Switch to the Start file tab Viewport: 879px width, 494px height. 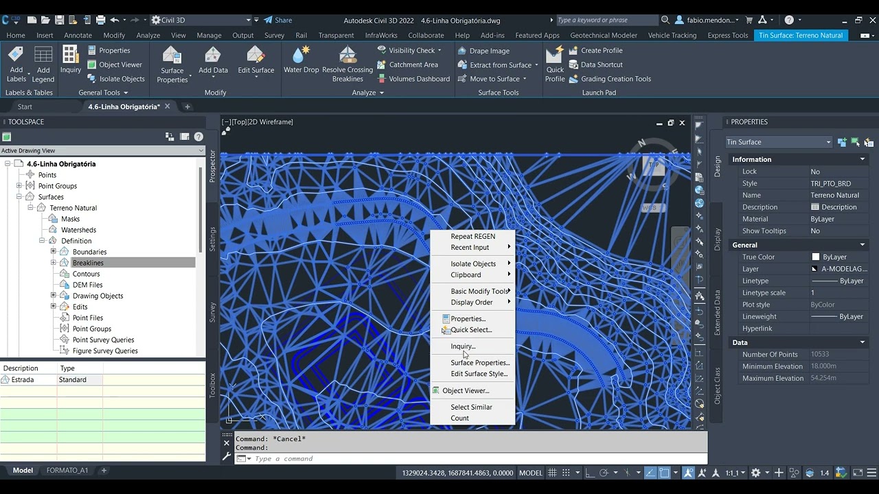tap(25, 106)
